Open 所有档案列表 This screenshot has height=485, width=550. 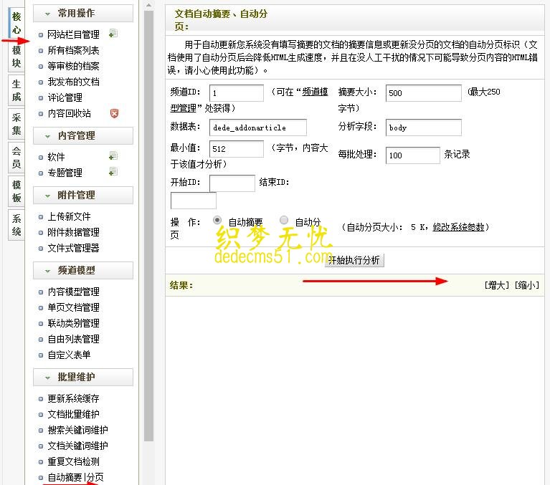point(74,50)
